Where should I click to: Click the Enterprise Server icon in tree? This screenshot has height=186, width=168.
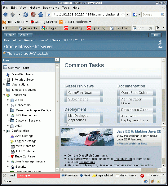(8, 80)
